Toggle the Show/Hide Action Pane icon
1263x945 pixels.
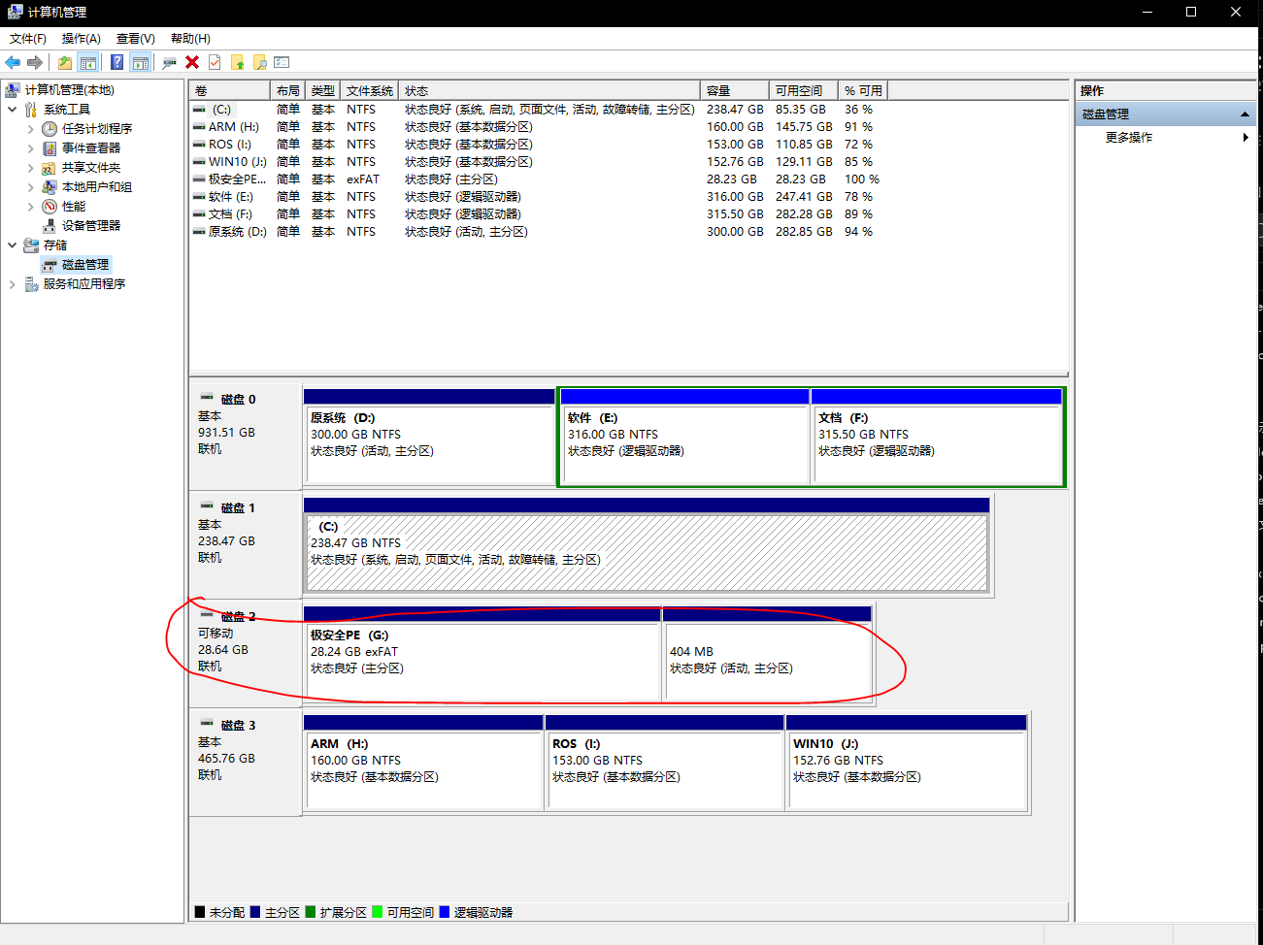coord(141,63)
